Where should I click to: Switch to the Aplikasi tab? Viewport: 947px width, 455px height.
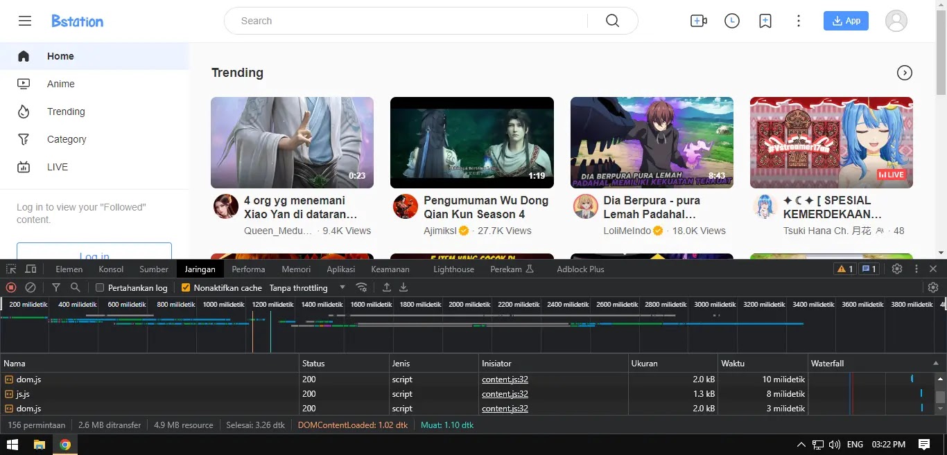tap(341, 269)
